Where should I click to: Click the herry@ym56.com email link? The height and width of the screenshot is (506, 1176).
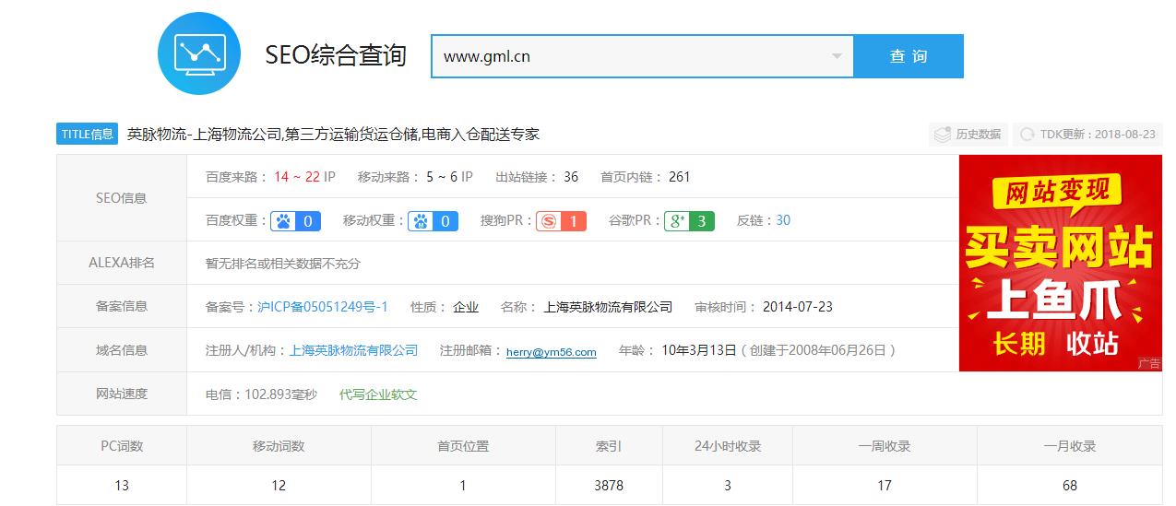point(551,352)
